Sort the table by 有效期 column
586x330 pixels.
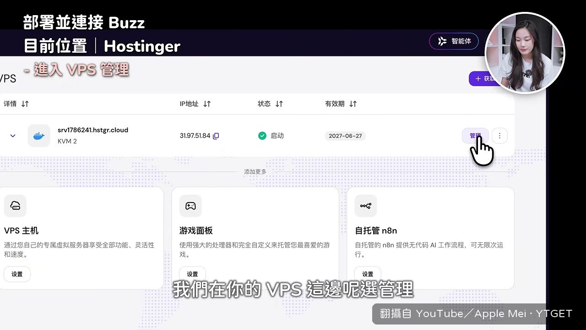[x=353, y=104]
